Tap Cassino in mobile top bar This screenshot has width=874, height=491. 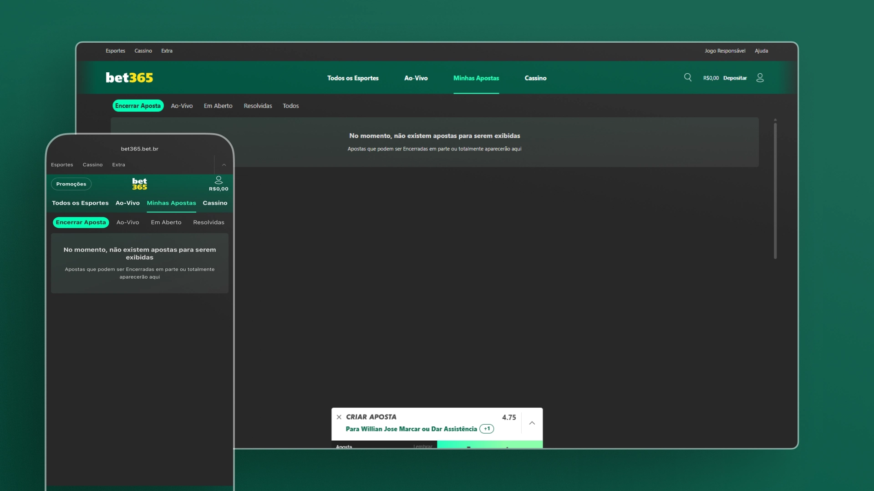92,165
